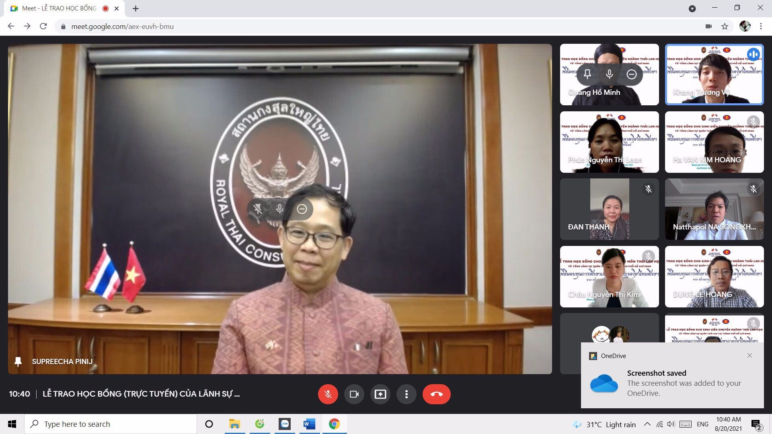Viewport: 772px width, 434px height.
Task: Open the clock showing 10:40 AM
Action: click(x=728, y=424)
